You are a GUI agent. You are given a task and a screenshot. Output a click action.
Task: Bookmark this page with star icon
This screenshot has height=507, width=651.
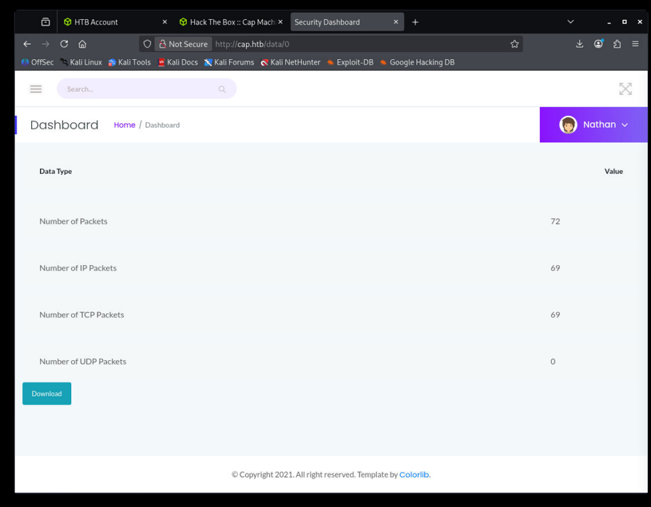point(514,44)
